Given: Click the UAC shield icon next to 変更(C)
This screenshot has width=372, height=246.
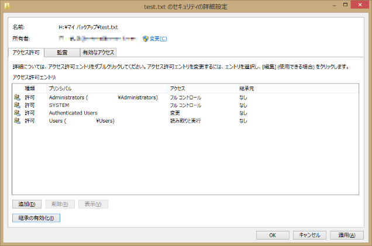Looking at the screenshot, I should [x=146, y=39].
